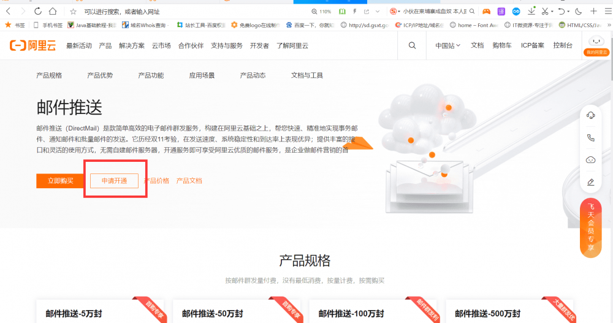The width and height of the screenshot is (613, 323).
Task: Open the downloads icon
Action: click(531, 11)
